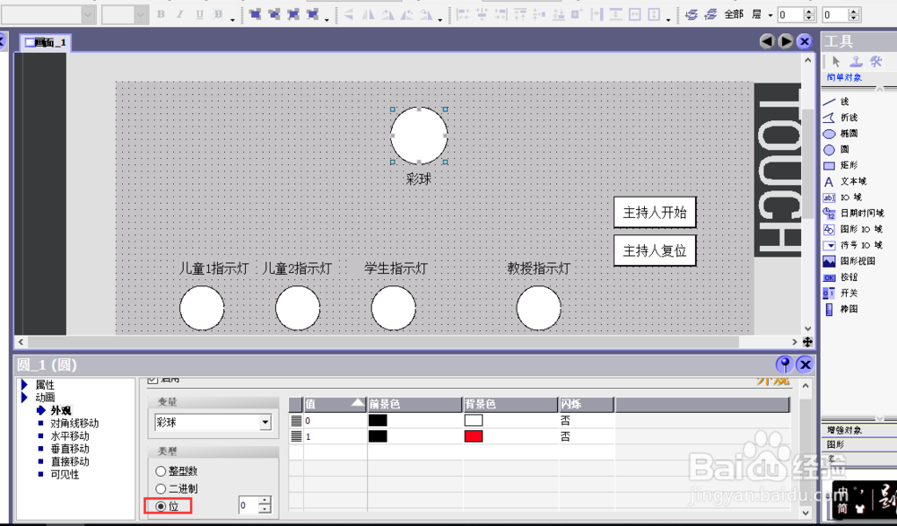Image resolution: width=897 pixels, height=526 pixels.
Task: Pin the 圆_1 properties panel
Action: coord(784,364)
